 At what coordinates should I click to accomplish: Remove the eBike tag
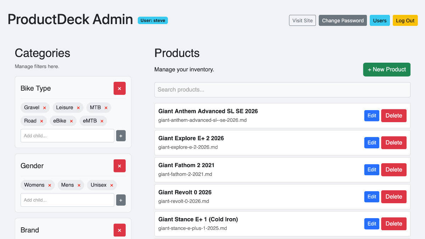point(71,121)
